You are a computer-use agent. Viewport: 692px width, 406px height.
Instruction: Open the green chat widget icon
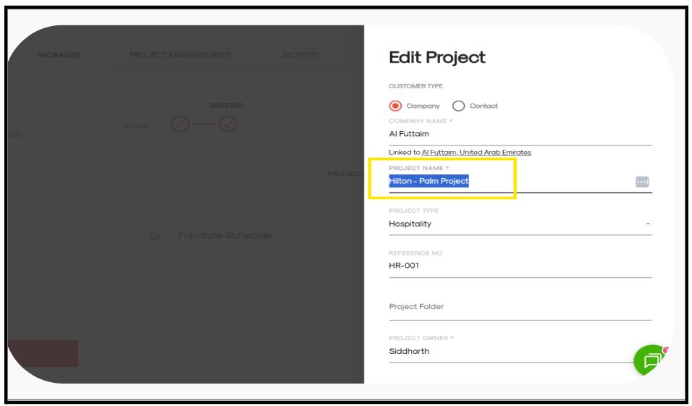pos(651,360)
